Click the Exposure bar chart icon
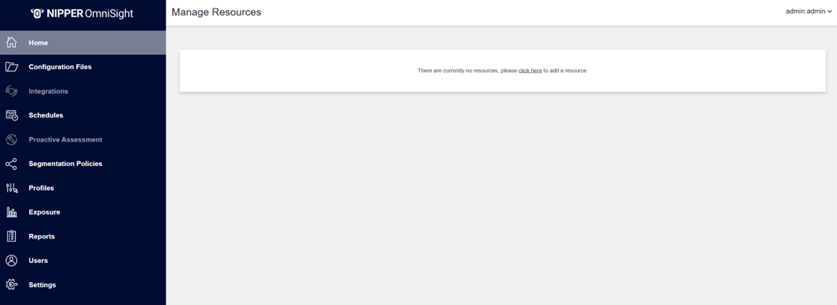 (11, 212)
